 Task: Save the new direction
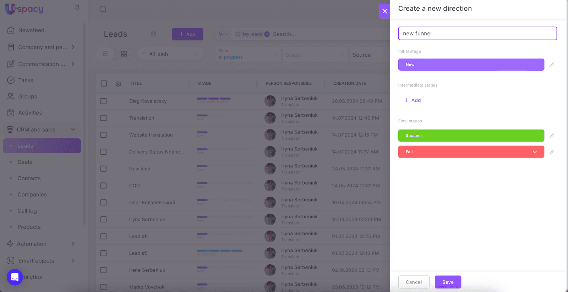pos(448,282)
